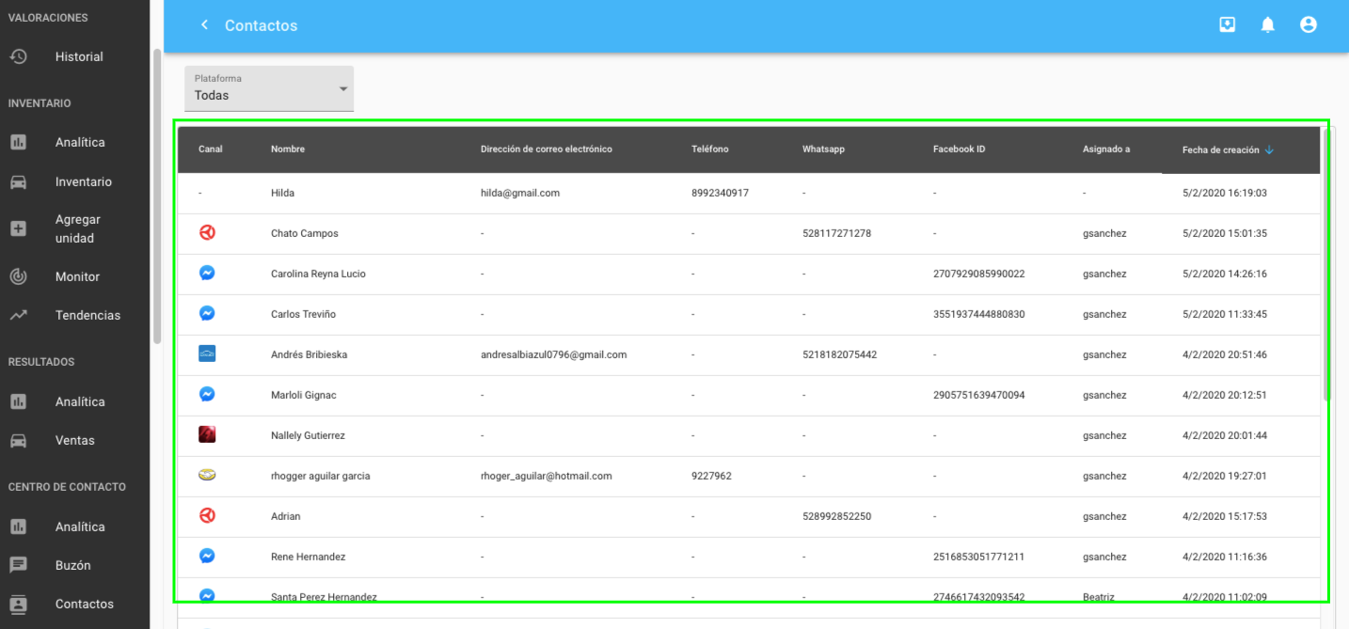Screen dimensions: 1349x629
Task: Click Facebook ID 2905751639470094
Action: click(979, 395)
